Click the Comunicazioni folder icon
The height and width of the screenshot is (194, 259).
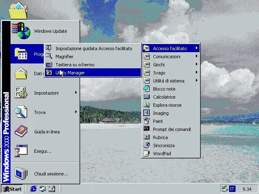(x=146, y=56)
